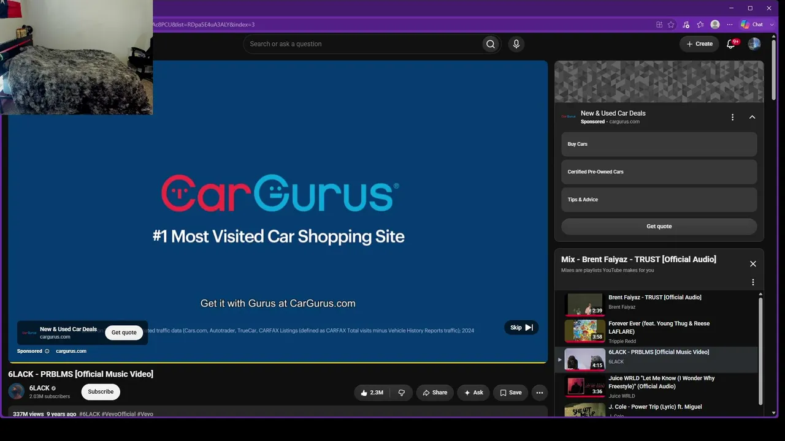Click the CarGurus logo in the ad panel
The width and height of the screenshot is (785, 441).
569,116
